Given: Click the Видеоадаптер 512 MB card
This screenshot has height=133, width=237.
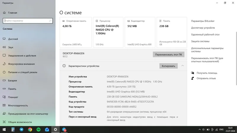Looking at the screenshot, I should click(x=140, y=32).
